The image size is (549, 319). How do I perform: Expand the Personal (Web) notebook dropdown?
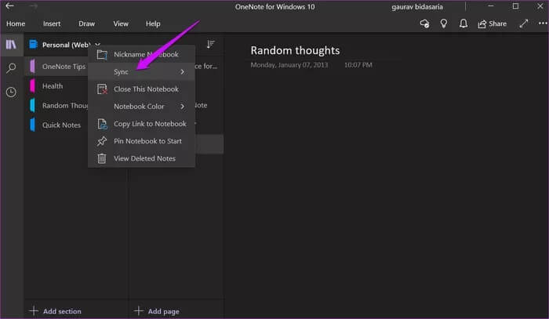coord(98,45)
